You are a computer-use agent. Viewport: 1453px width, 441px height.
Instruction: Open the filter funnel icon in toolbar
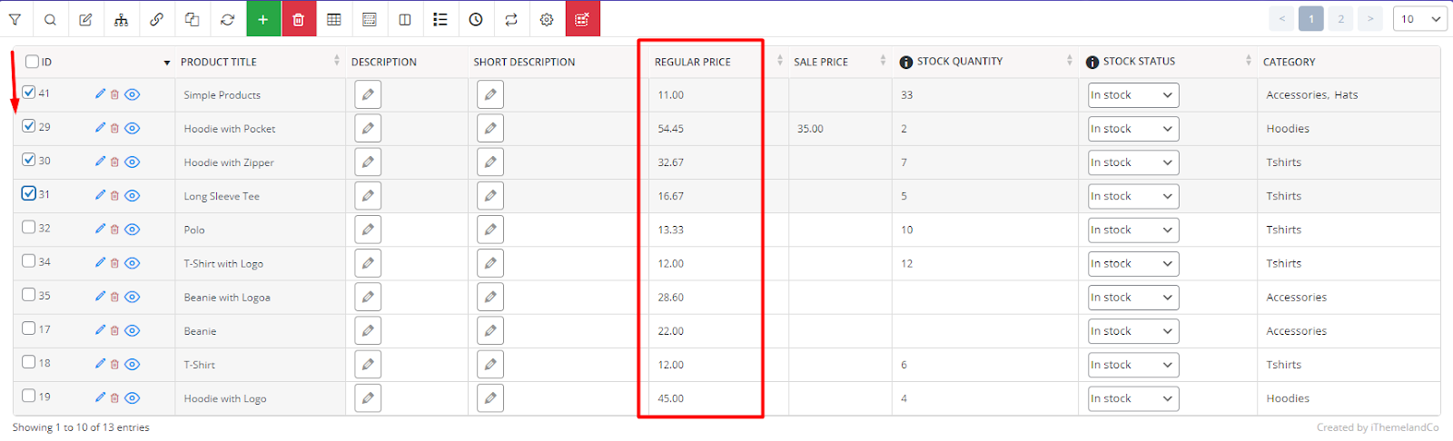[15, 19]
